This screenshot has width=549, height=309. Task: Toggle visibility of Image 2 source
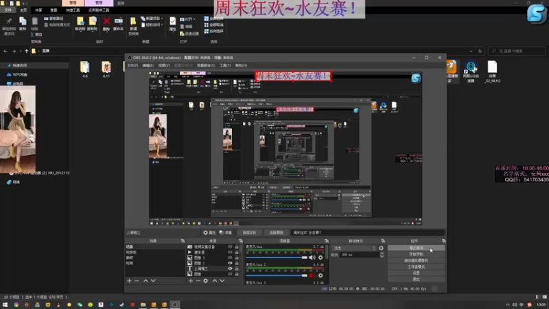coord(230,263)
